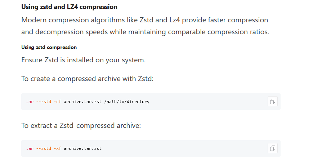This screenshot has height=165, width=313.
Task: Click the word 'tar' in the create command
Action: pos(30,102)
